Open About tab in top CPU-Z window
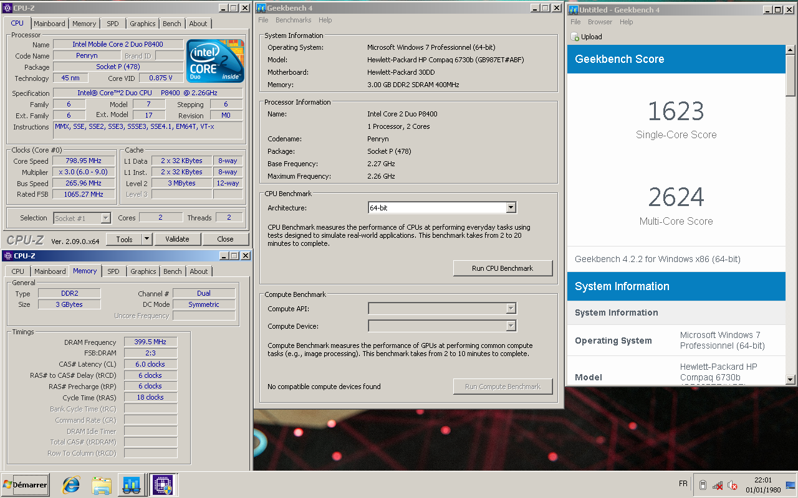Image resolution: width=798 pixels, height=498 pixels. pos(198,24)
